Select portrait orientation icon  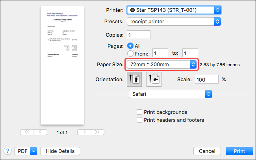134,79
